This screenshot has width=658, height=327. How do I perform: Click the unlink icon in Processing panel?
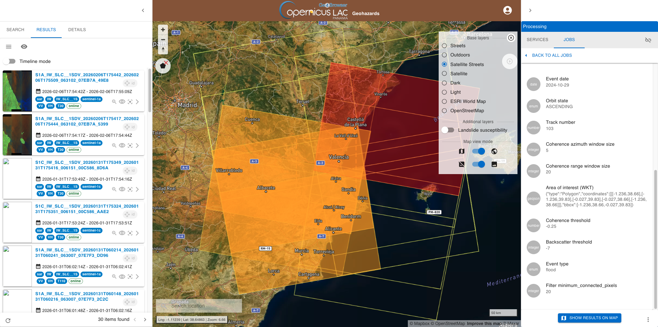tap(648, 40)
